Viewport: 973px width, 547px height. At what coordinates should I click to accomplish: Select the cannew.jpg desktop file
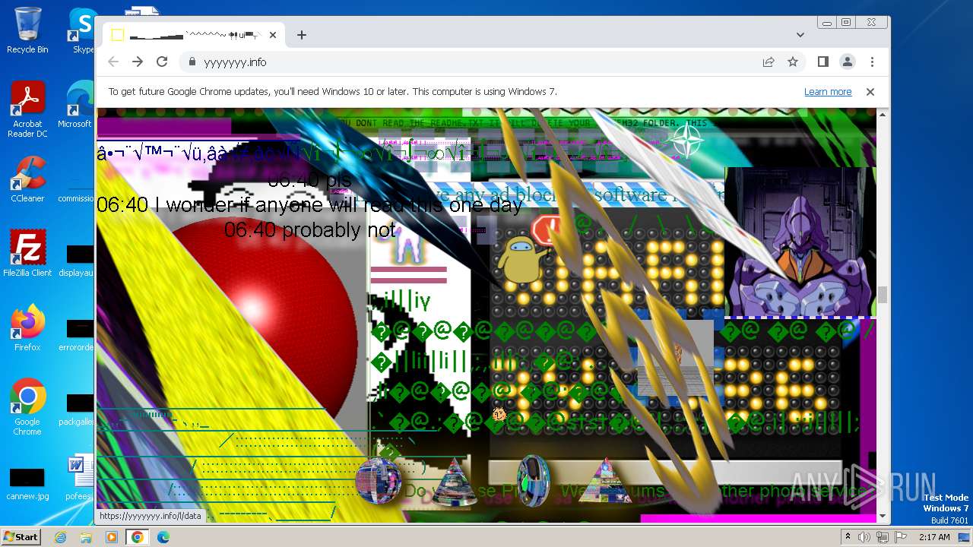pyautogui.click(x=27, y=484)
